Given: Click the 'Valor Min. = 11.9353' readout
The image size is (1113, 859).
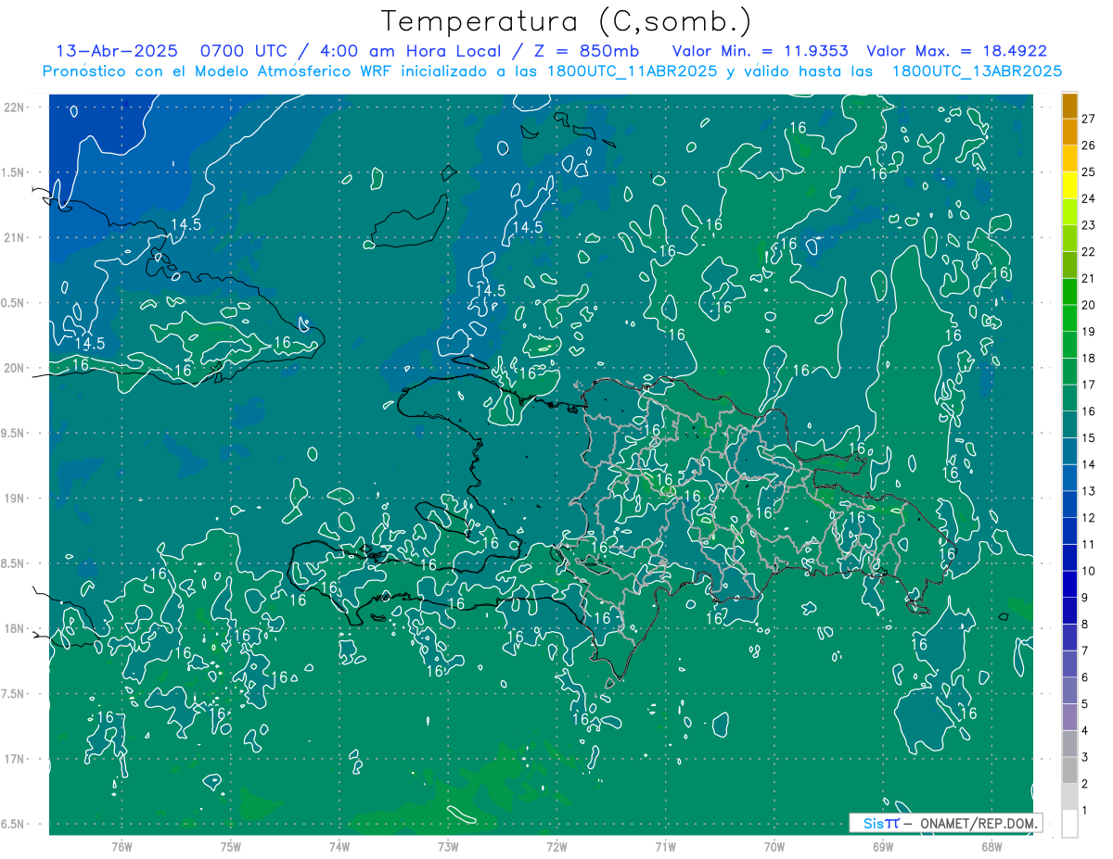Looking at the screenshot, I should [761, 51].
